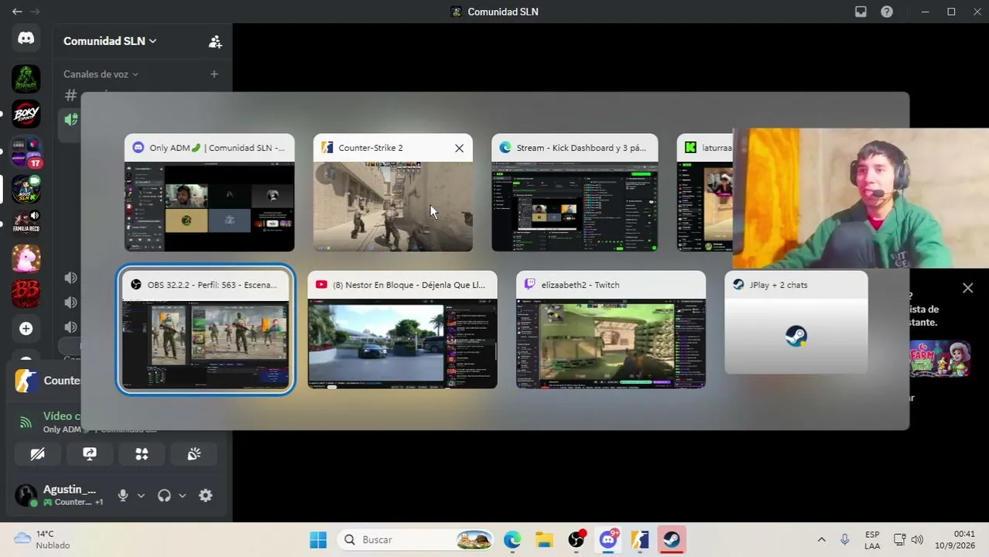
Task: Open the Discord Inbox icon
Action: 861,12
